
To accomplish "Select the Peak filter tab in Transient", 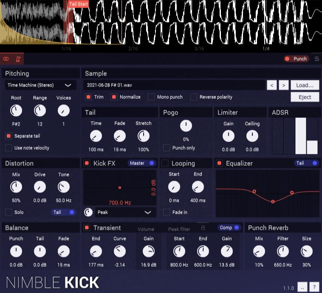I will (179, 229).
